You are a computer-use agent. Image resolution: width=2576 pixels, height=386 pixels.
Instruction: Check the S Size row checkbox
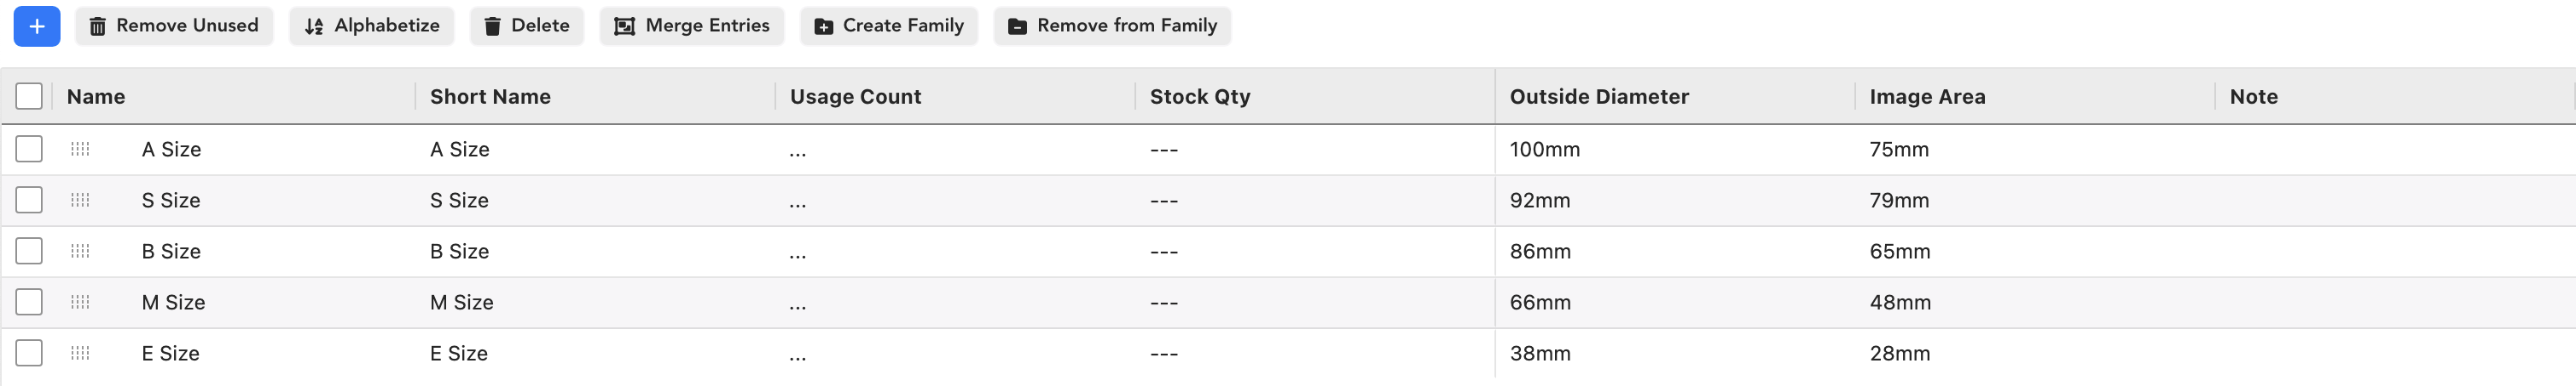[29, 201]
